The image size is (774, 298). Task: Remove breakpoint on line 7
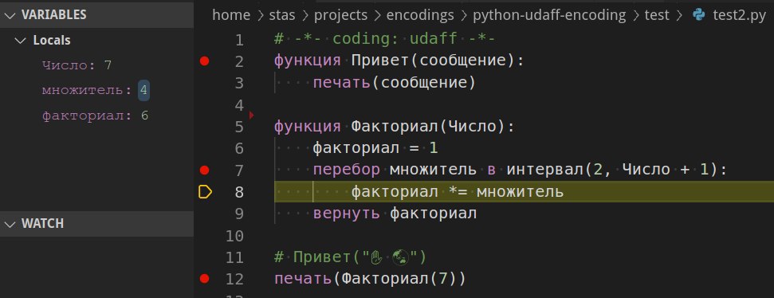[204, 171]
